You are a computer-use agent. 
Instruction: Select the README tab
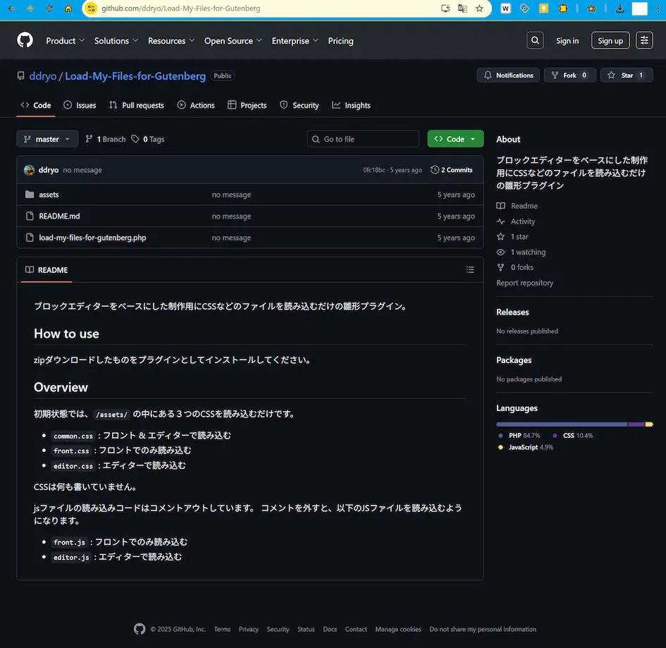pos(47,270)
